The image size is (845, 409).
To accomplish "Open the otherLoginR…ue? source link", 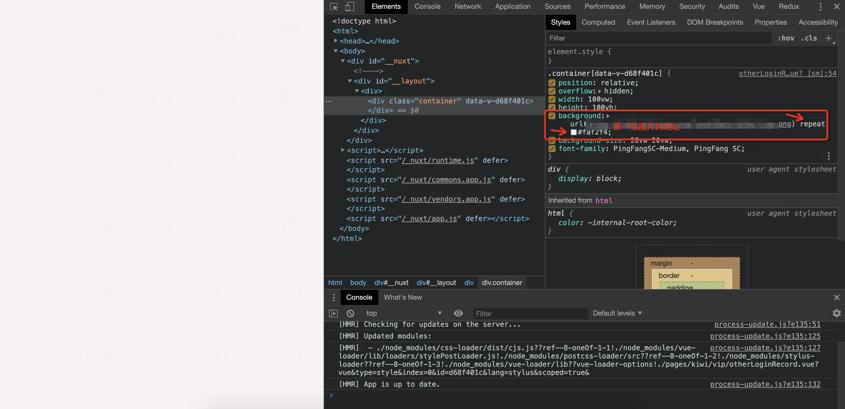I will pyautogui.click(x=787, y=73).
